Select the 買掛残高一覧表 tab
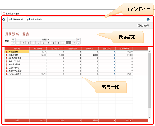The width and height of the screenshot is (155, 126). click(12, 14)
